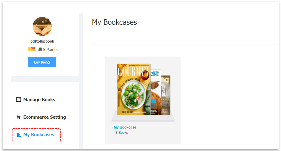Go to the Ecommerce Setting menu item
Screen dimensions: 281x151
tap(44, 117)
